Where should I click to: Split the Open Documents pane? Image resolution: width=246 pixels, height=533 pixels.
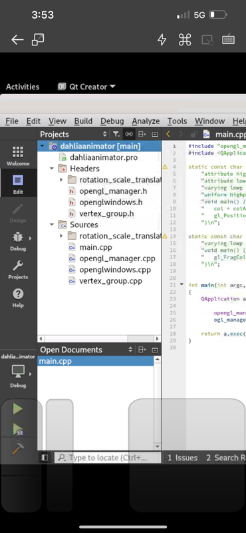[x=142, y=349]
